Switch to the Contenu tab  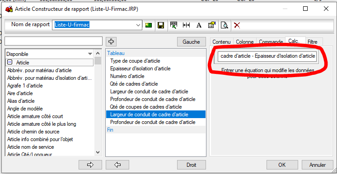tap(221, 42)
